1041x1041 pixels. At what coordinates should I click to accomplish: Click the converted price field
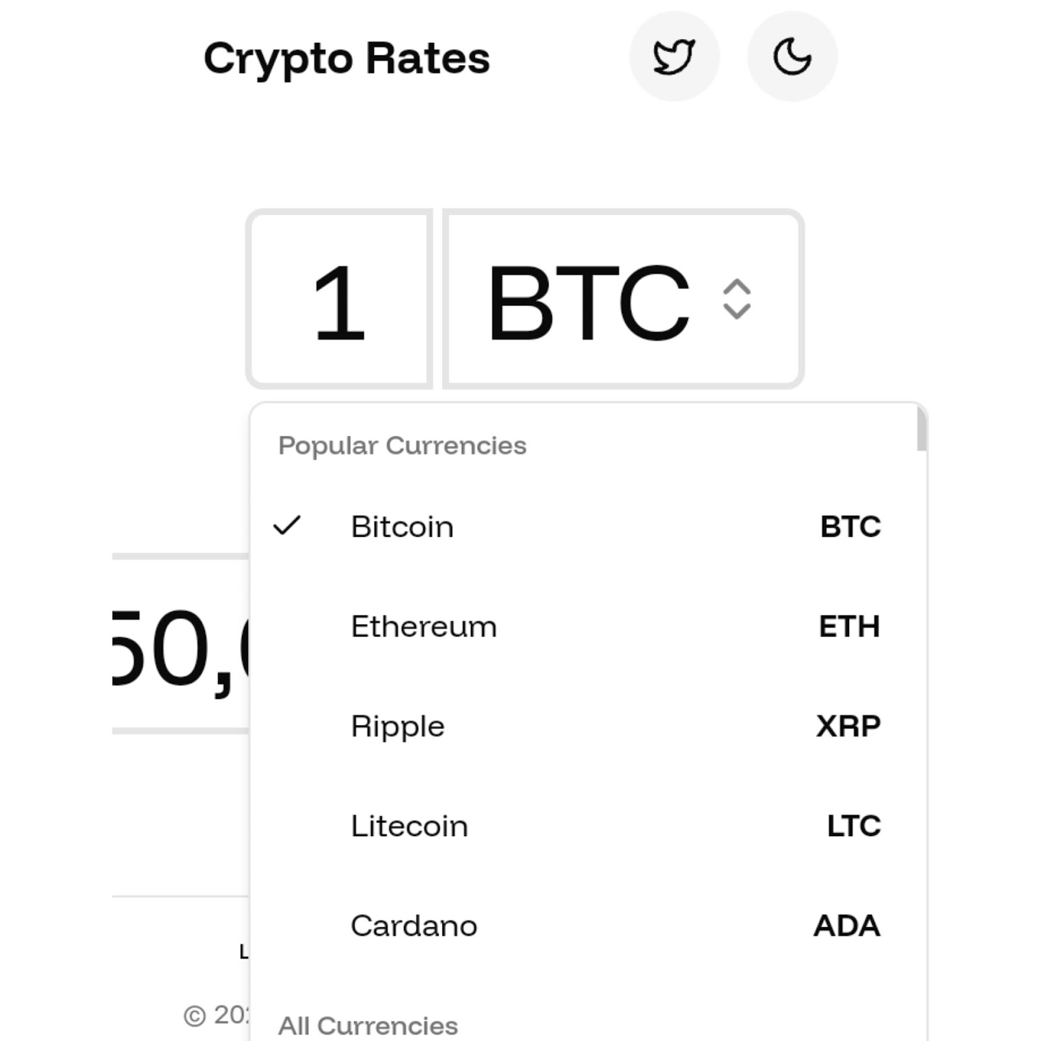pos(180,644)
